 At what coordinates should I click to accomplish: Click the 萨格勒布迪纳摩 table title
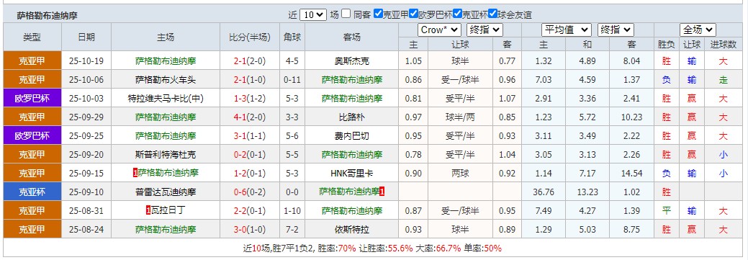click(x=47, y=16)
